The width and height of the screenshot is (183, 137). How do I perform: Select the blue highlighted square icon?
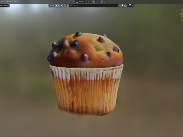point(56,6)
